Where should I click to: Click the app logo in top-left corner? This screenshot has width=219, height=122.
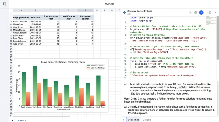click(x=4, y=4)
